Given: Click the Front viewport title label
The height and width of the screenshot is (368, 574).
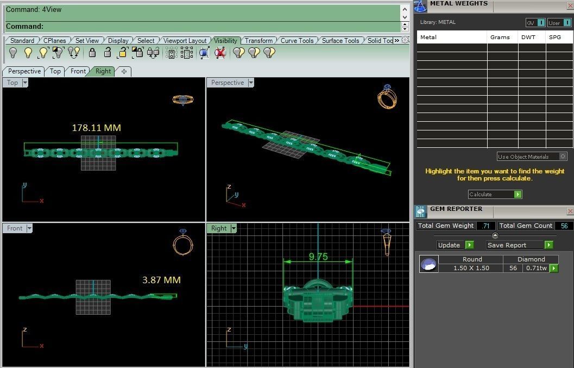Looking at the screenshot, I should tap(15, 228).
